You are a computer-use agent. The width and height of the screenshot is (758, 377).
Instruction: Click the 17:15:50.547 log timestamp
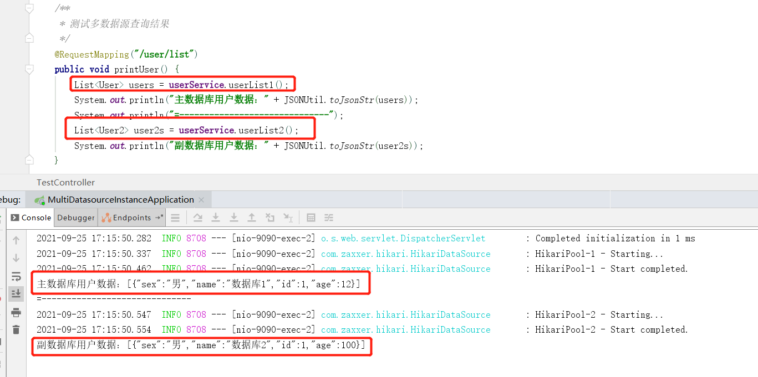tap(121, 315)
